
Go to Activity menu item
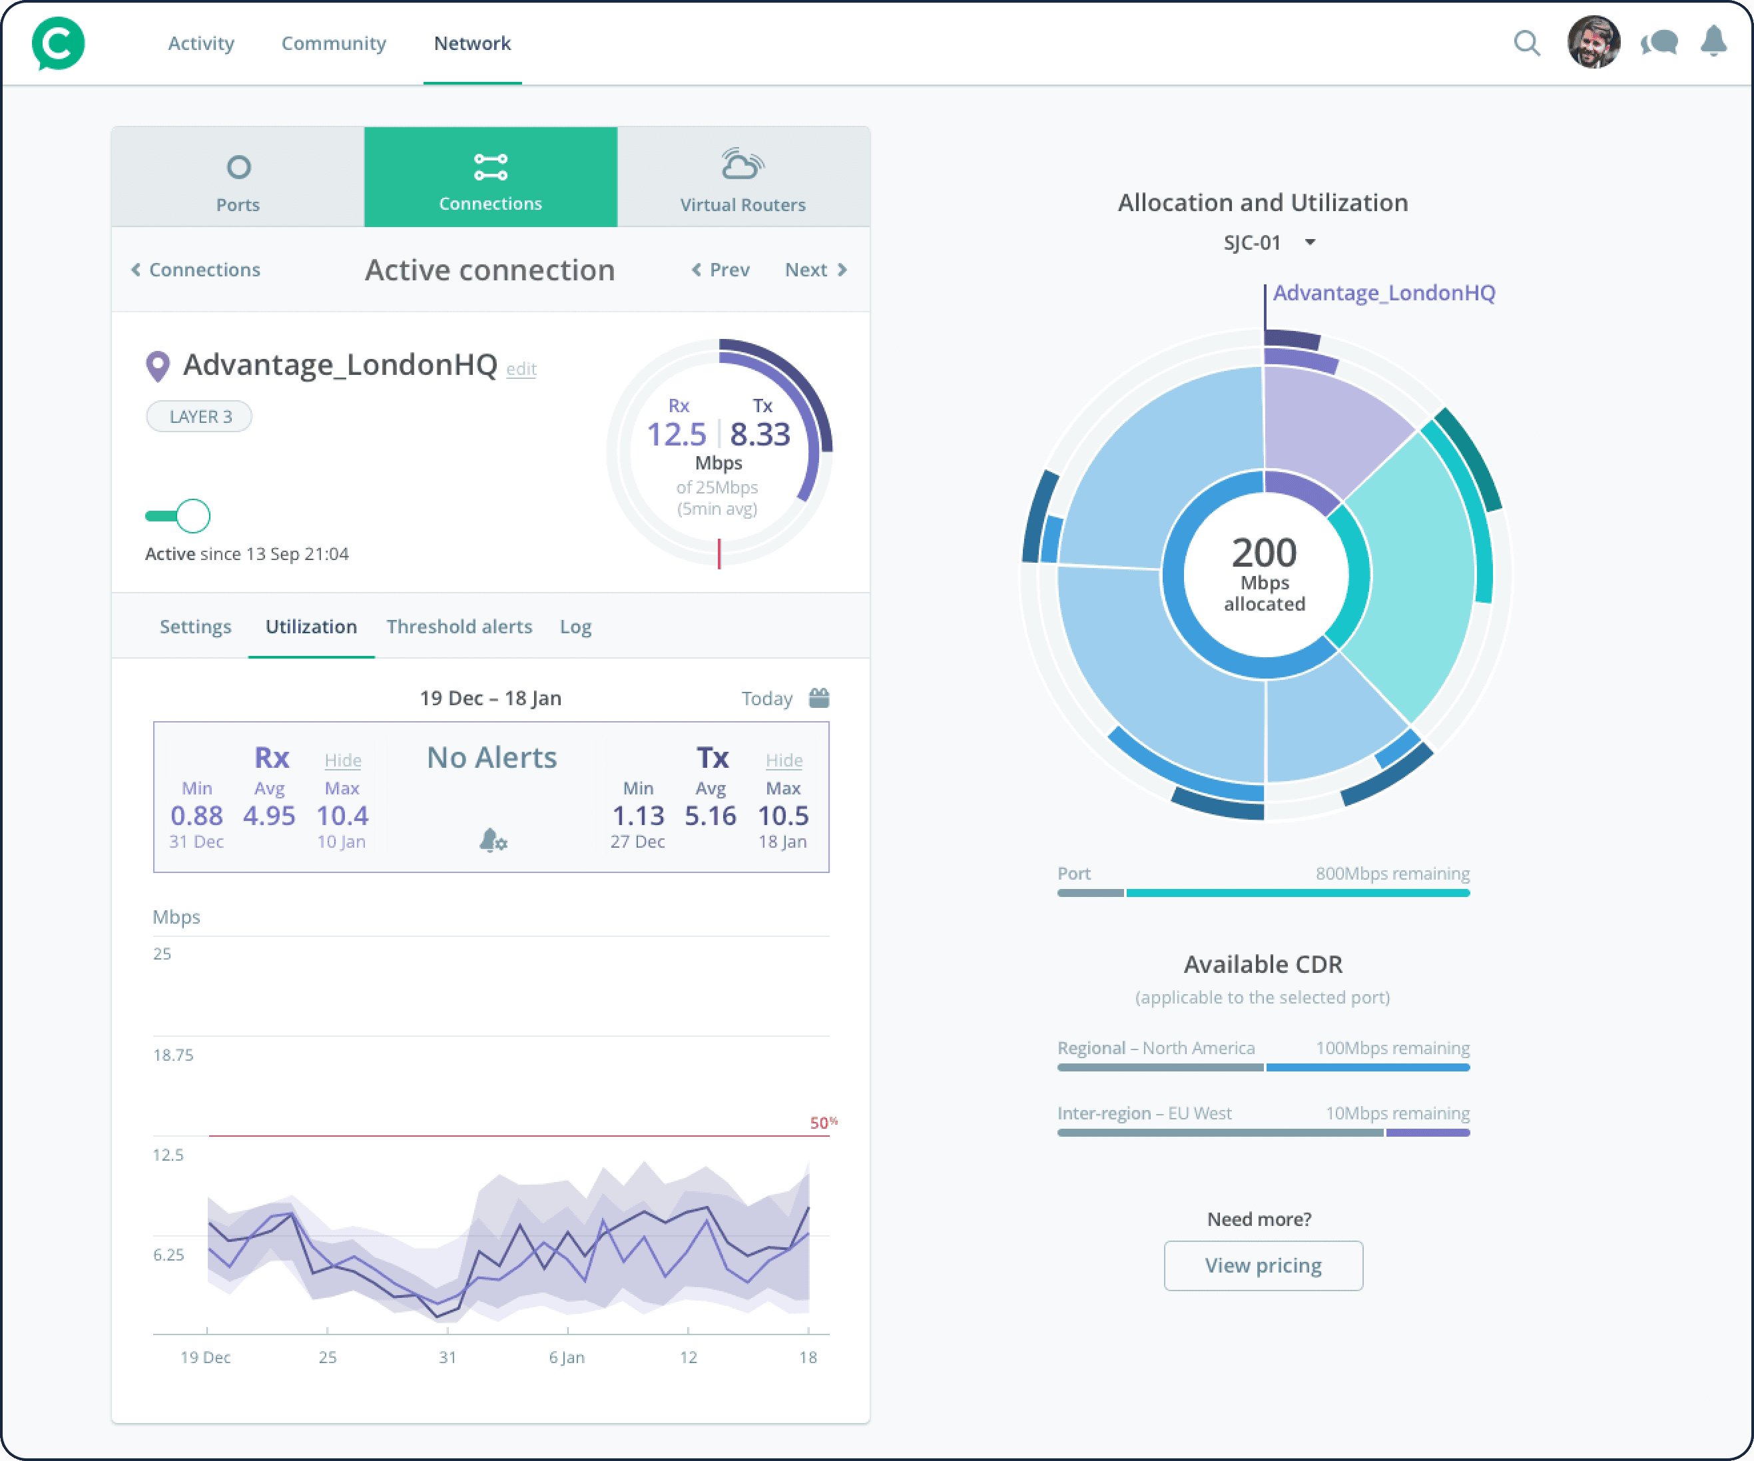coord(200,43)
